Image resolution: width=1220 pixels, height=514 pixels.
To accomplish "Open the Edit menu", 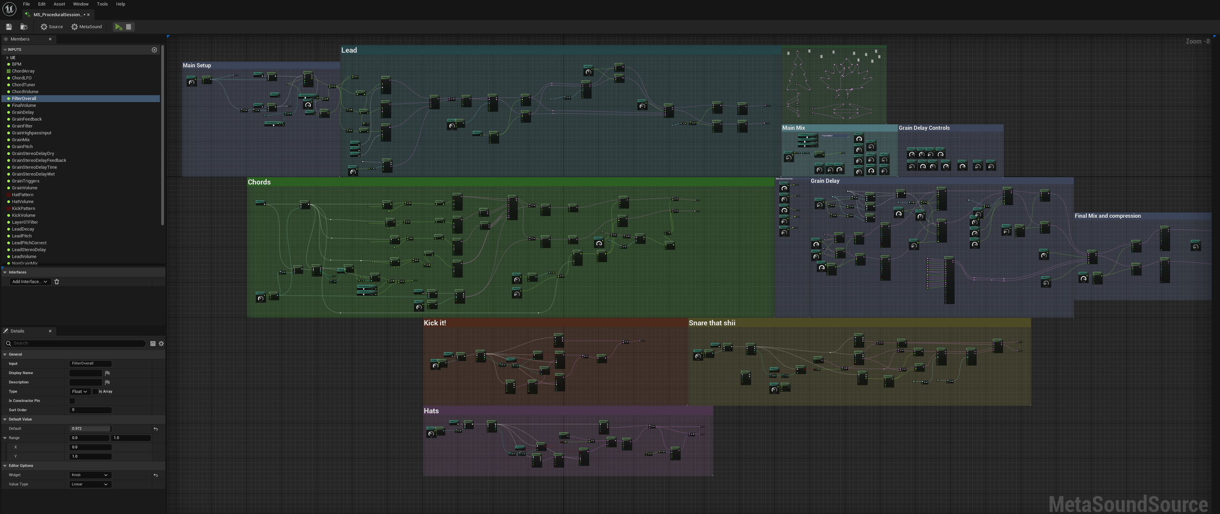I will point(42,4).
